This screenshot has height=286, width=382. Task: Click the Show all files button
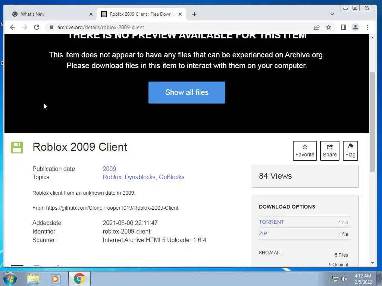click(x=187, y=92)
